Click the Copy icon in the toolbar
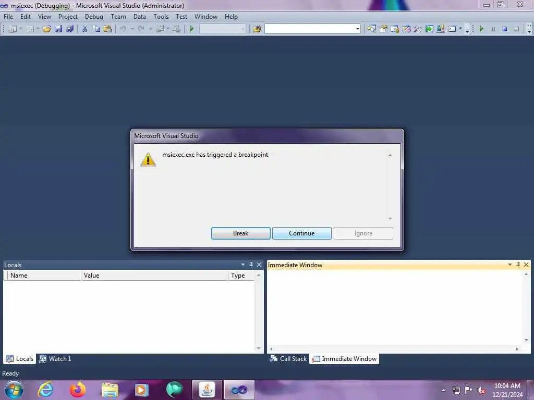The height and width of the screenshot is (400, 534). (x=96, y=29)
